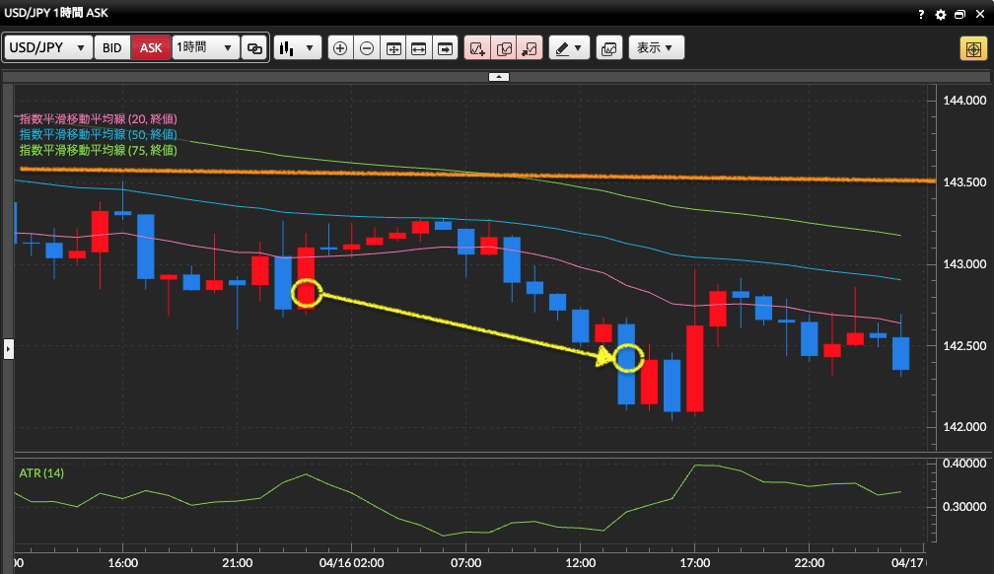
Task: Click the 22:00 time axis label
Action: point(810,562)
